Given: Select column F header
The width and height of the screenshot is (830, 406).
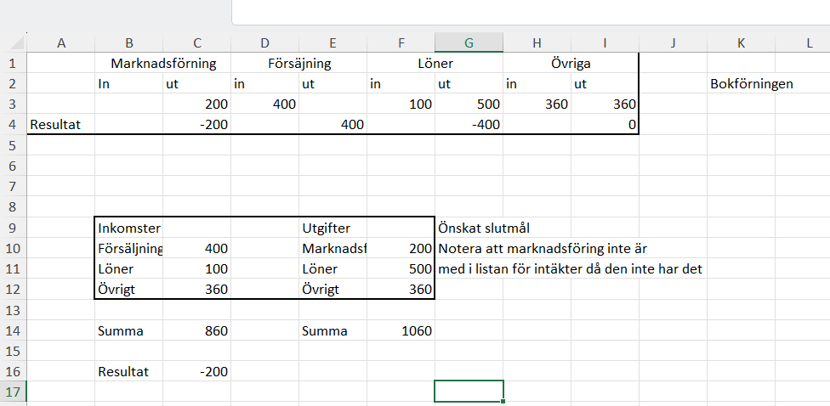Looking at the screenshot, I should [x=401, y=43].
